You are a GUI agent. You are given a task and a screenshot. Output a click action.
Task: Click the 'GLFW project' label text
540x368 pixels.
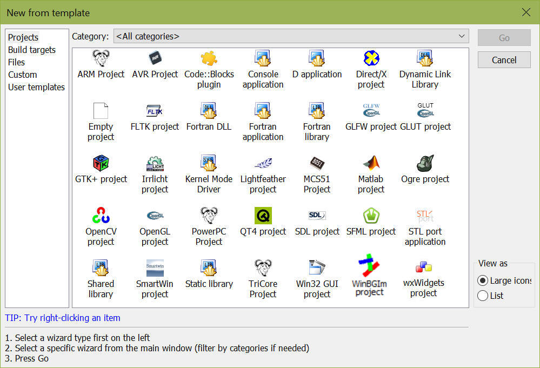371,126
